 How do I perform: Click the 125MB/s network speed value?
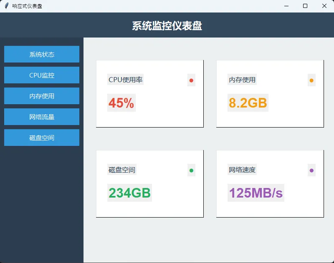256,193
